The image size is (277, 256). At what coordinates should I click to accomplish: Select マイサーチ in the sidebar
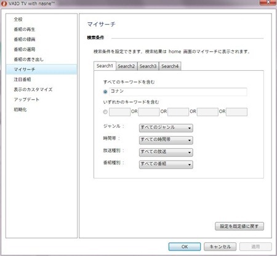tap(42, 70)
